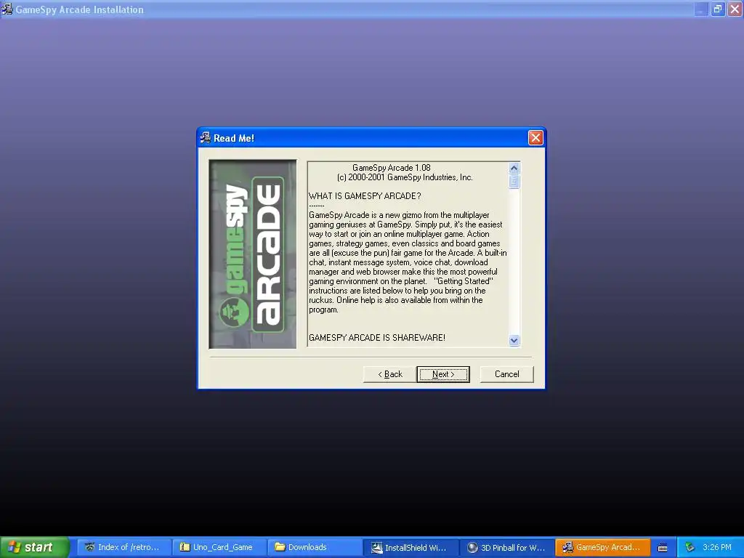Switch to 3D Pinball taskbar window
744x558 pixels.
[506, 547]
